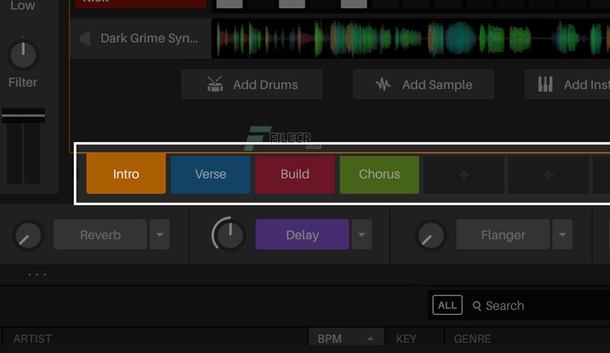
Task: Open the Flanger effect dropdown arrow
Action: [x=563, y=234]
